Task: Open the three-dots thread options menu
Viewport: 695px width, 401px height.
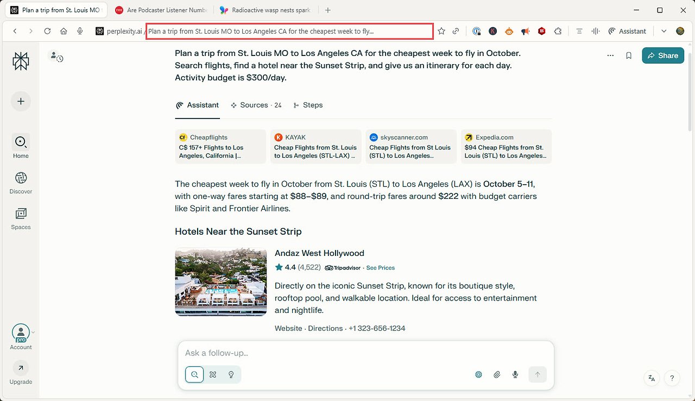Action: tap(610, 55)
